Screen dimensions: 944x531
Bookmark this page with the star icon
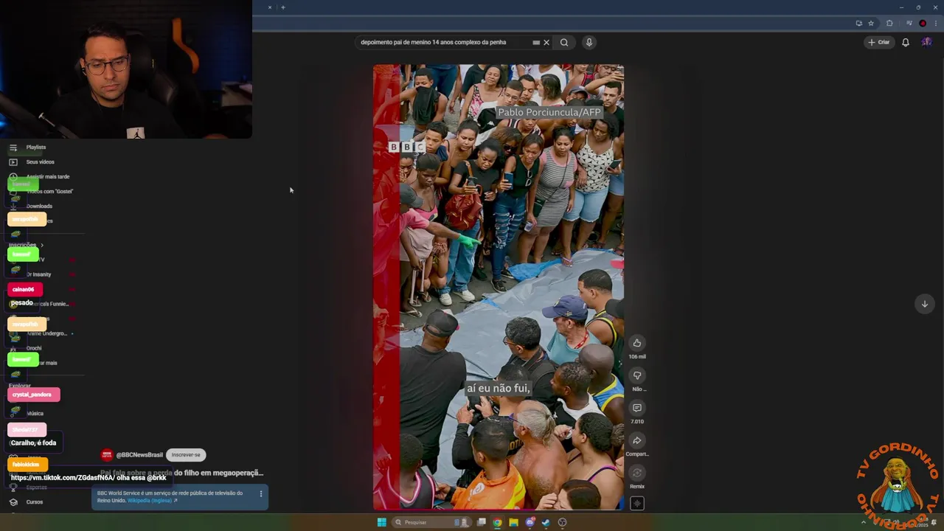[x=871, y=23]
